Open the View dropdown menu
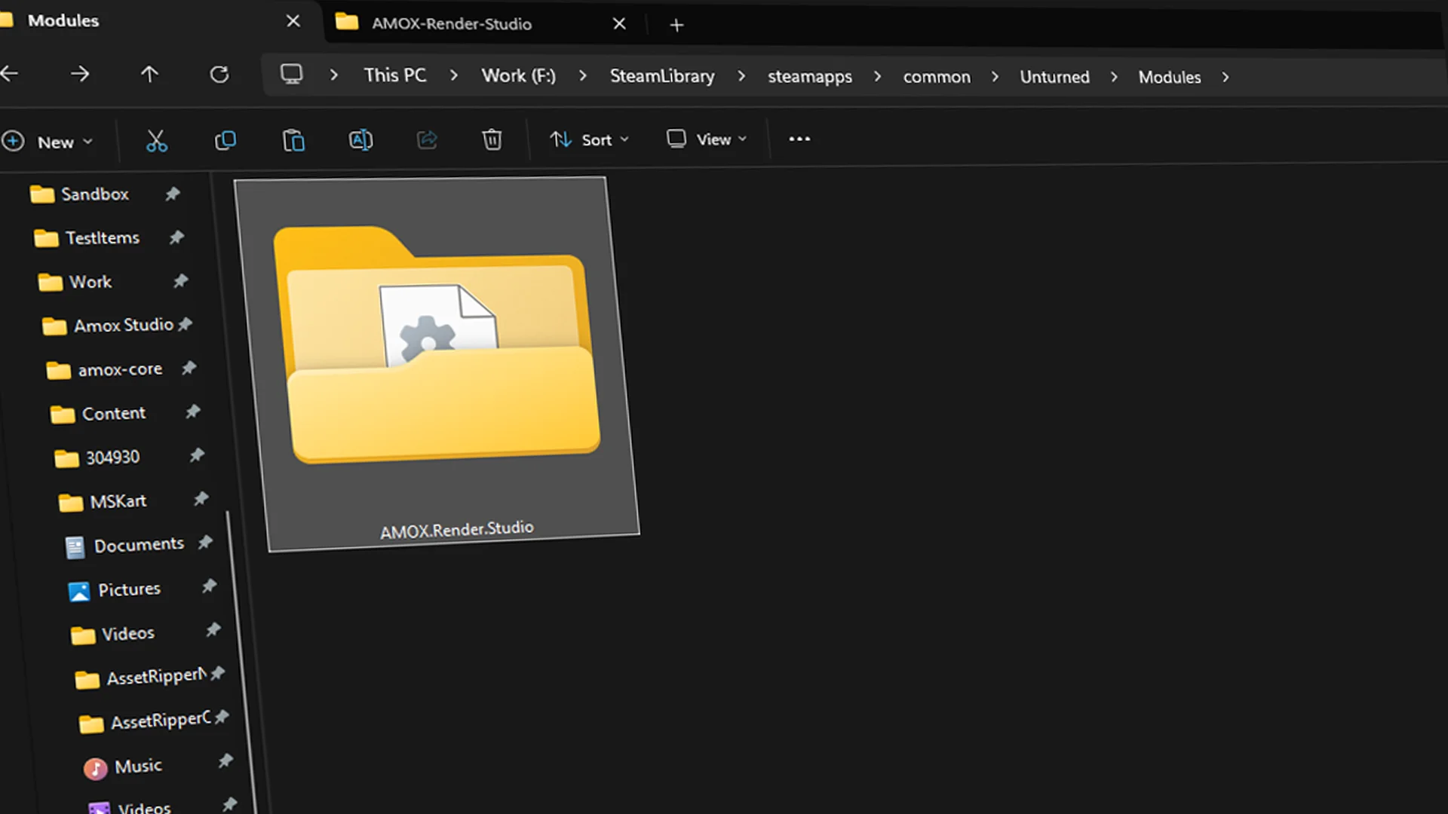Image resolution: width=1448 pixels, height=814 pixels. pyautogui.click(x=707, y=139)
